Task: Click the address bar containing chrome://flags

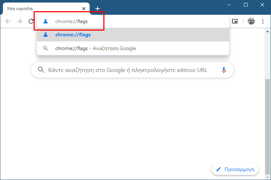Action: click(133, 21)
